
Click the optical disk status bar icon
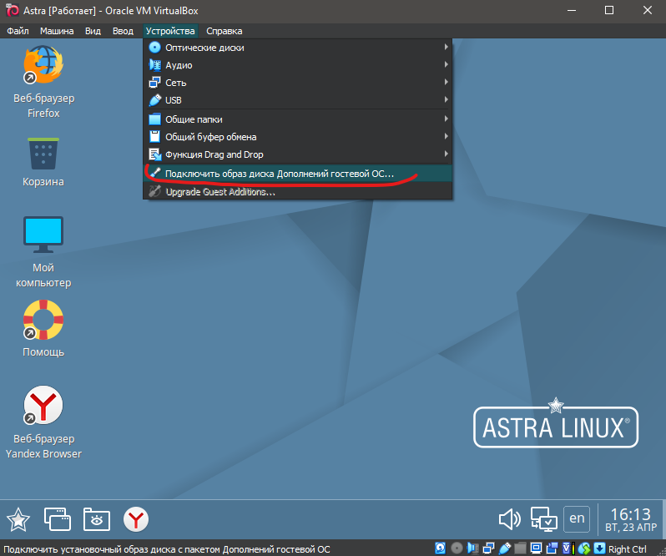click(457, 548)
